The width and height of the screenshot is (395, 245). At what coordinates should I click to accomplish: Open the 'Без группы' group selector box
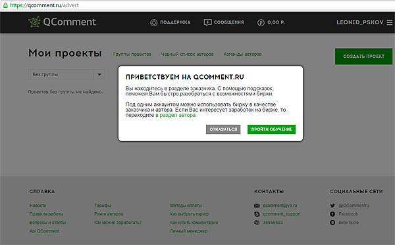tap(66, 74)
